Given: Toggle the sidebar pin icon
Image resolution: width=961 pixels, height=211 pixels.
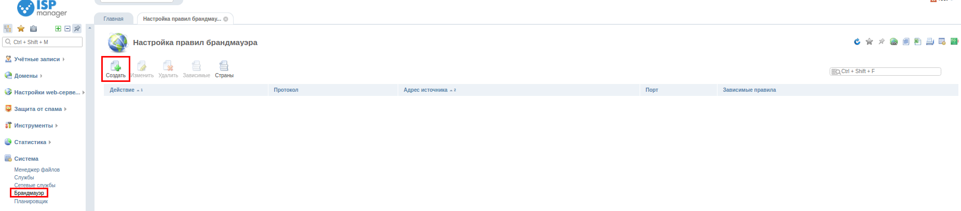Looking at the screenshot, I should [x=77, y=29].
